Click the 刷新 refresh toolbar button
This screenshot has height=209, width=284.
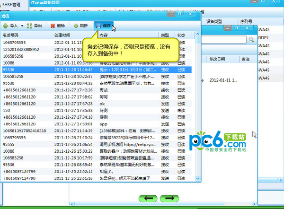[81, 26]
